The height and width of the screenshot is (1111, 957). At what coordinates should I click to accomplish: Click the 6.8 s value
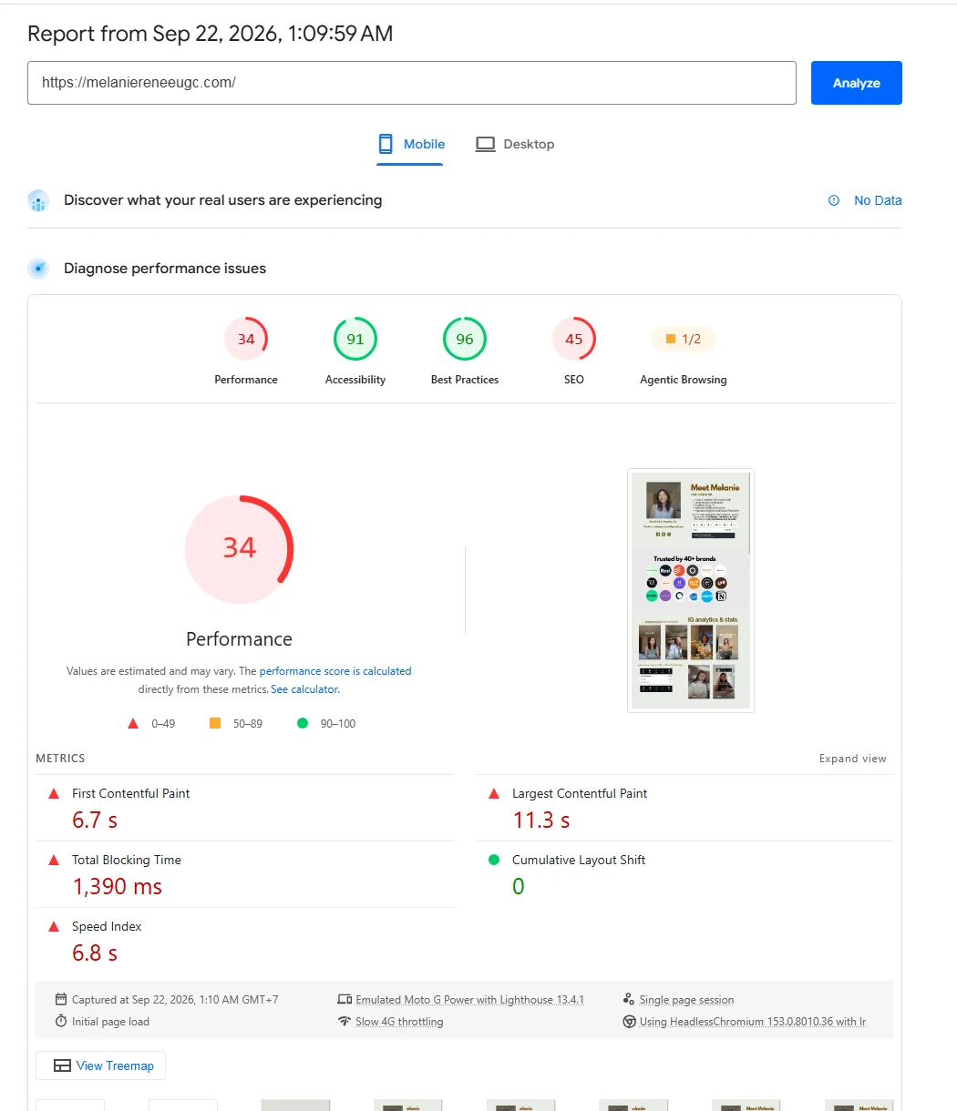(x=95, y=953)
